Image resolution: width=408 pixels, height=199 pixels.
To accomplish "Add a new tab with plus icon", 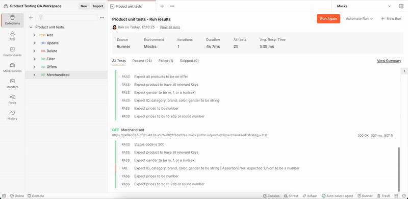I will tap(162, 6).
